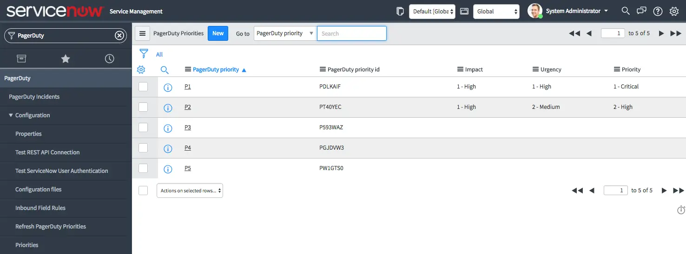
Task: Open Urgency column menu icon
Action: (535, 70)
